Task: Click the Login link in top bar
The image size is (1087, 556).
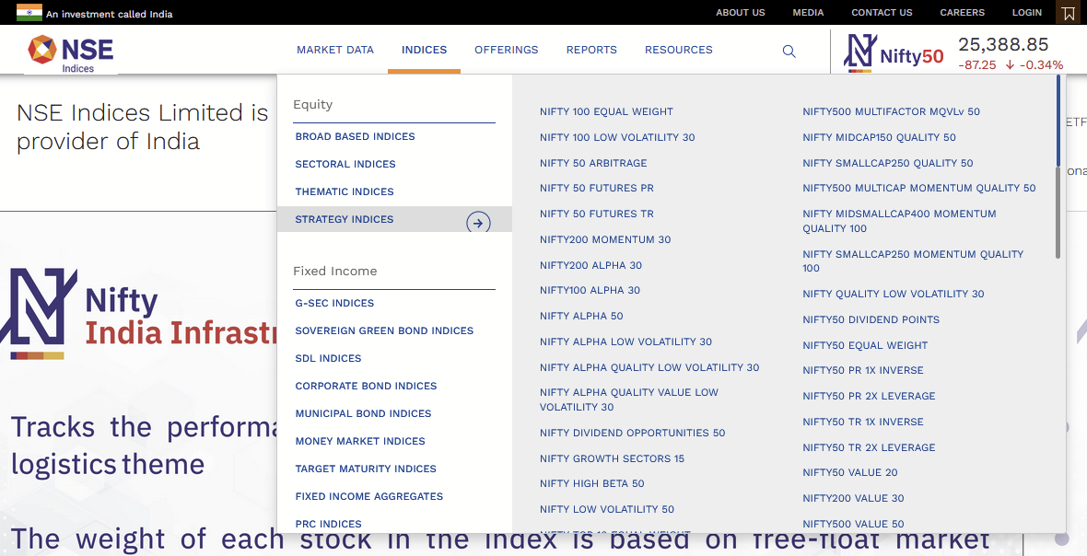Action: click(1026, 13)
